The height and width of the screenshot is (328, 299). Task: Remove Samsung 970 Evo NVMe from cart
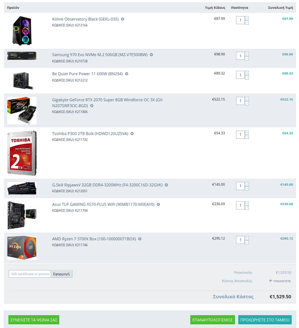(x=151, y=55)
